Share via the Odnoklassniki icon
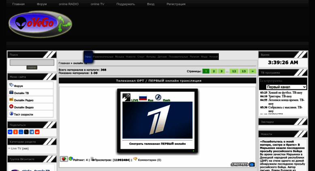 pyautogui.click(x=15, y=132)
